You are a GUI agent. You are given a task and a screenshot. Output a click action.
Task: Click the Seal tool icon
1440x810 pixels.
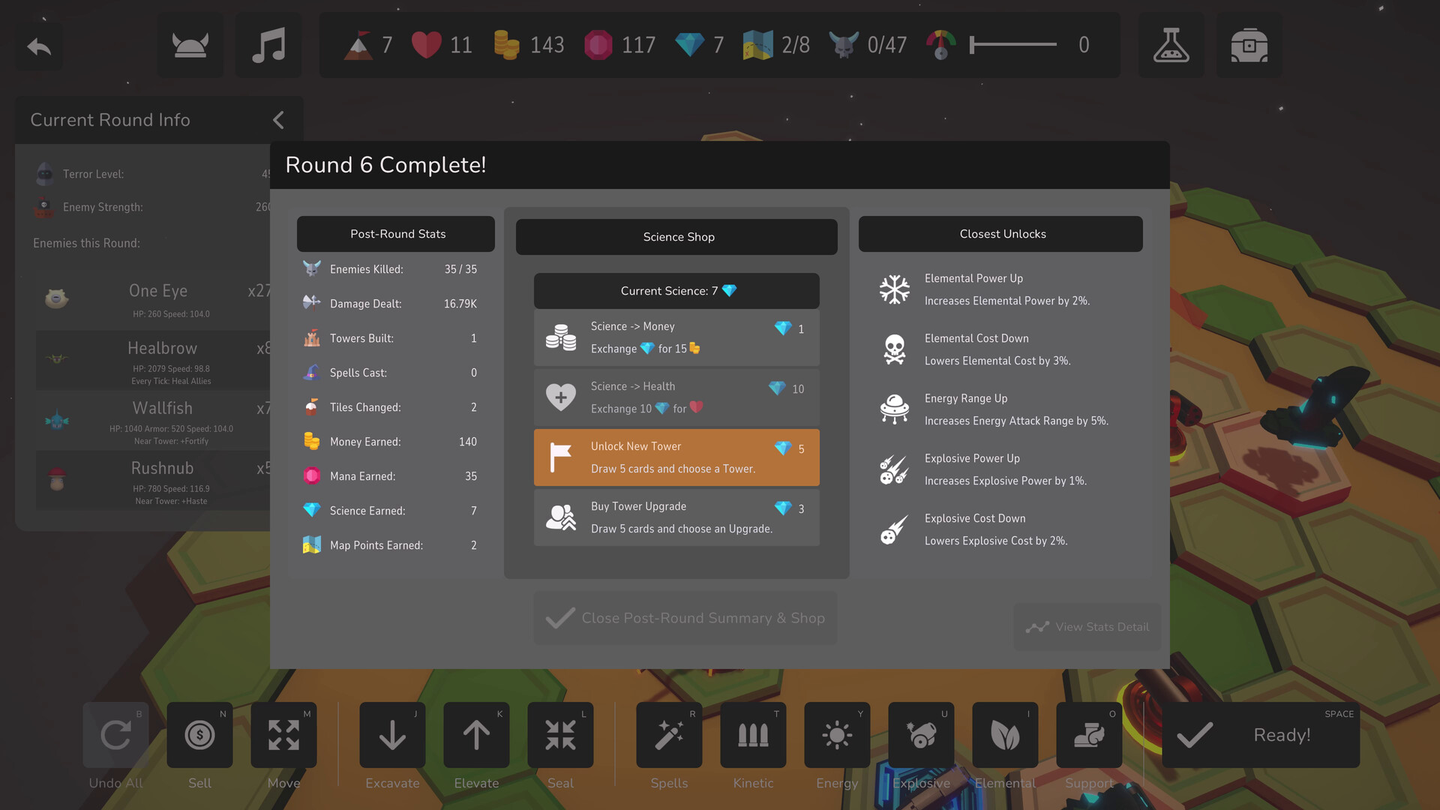tap(559, 735)
